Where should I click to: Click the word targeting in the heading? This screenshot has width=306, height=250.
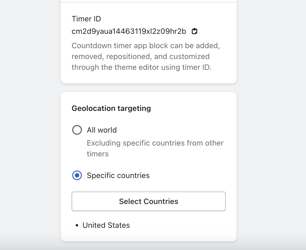click(134, 108)
